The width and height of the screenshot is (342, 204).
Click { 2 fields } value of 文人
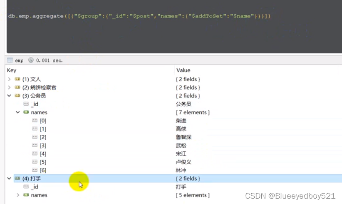coord(188,79)
